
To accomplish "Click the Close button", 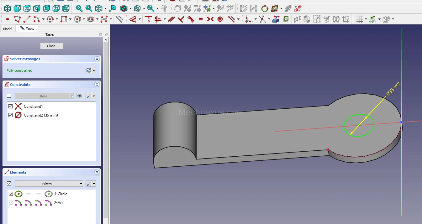I will [51, 46].
